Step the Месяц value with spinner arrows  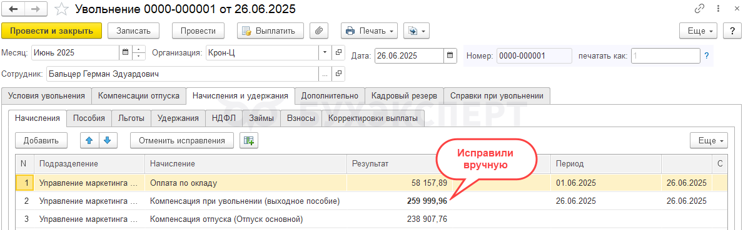tap(138, 52)
